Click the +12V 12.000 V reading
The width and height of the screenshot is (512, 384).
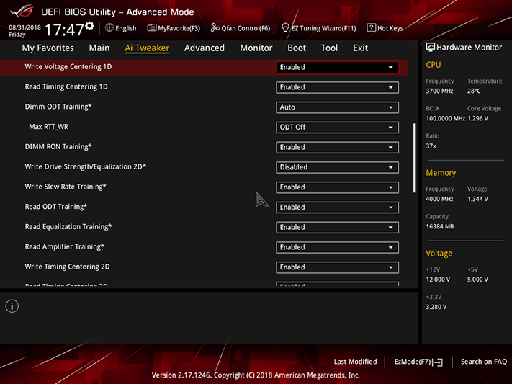tap(438, 280)
